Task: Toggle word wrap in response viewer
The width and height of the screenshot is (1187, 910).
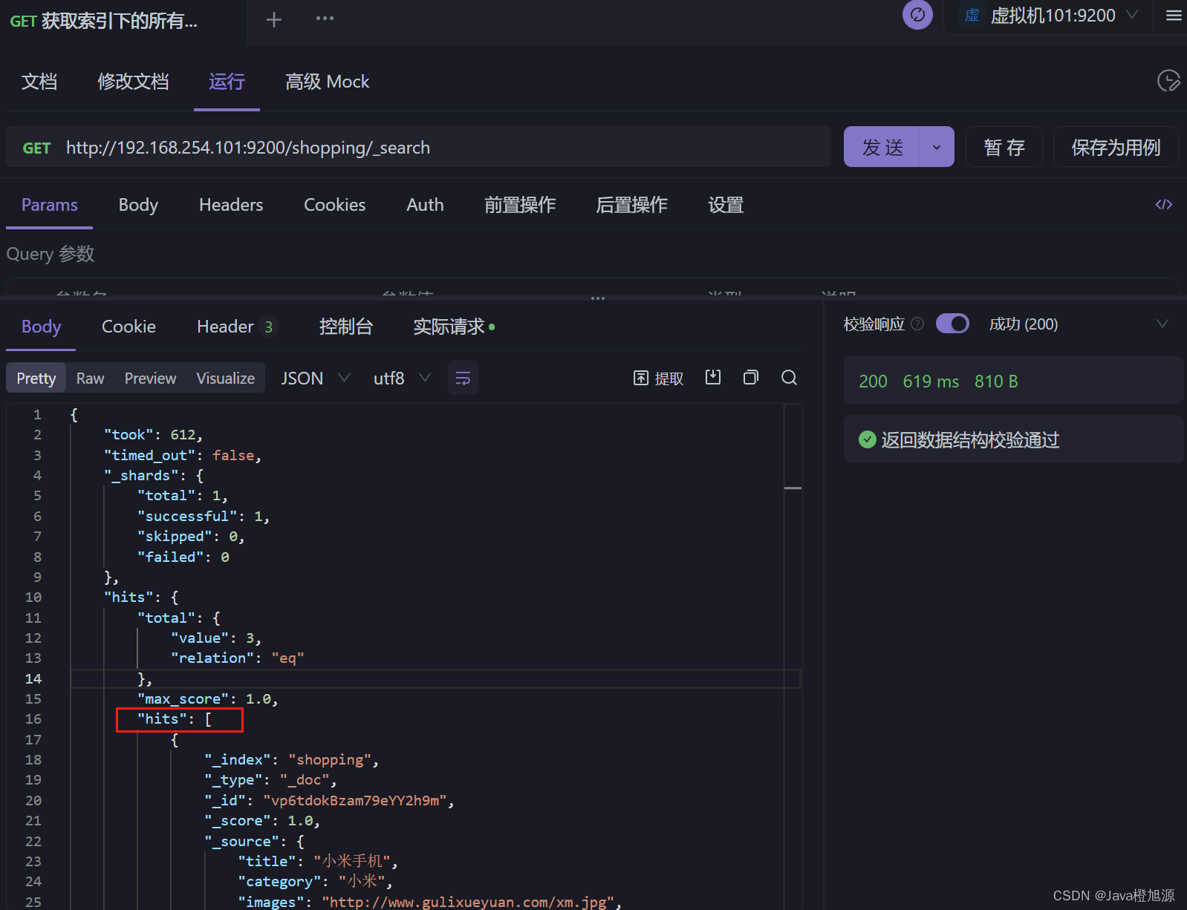Action: (x=463, y=379)
